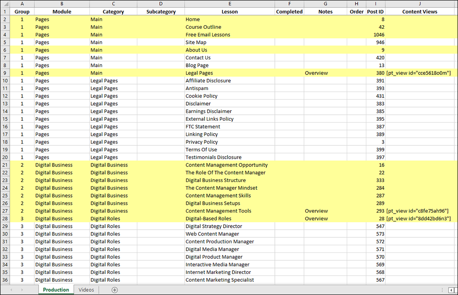Select the "Affiliate Disclosure" cell

[229, 80]
